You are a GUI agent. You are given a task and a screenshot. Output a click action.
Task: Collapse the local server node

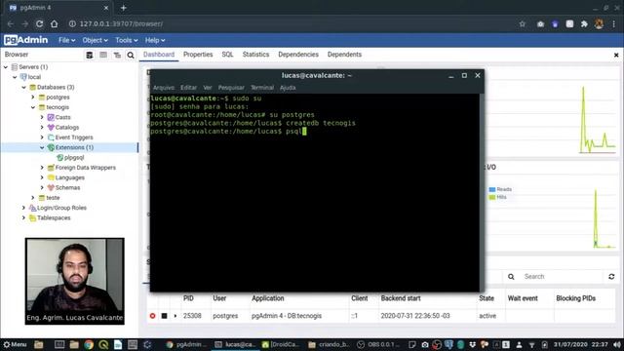(x=16, y=77)
